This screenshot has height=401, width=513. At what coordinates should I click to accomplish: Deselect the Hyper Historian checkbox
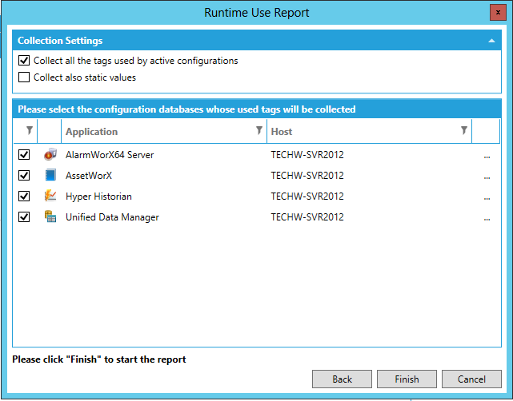tap(24, 197)
